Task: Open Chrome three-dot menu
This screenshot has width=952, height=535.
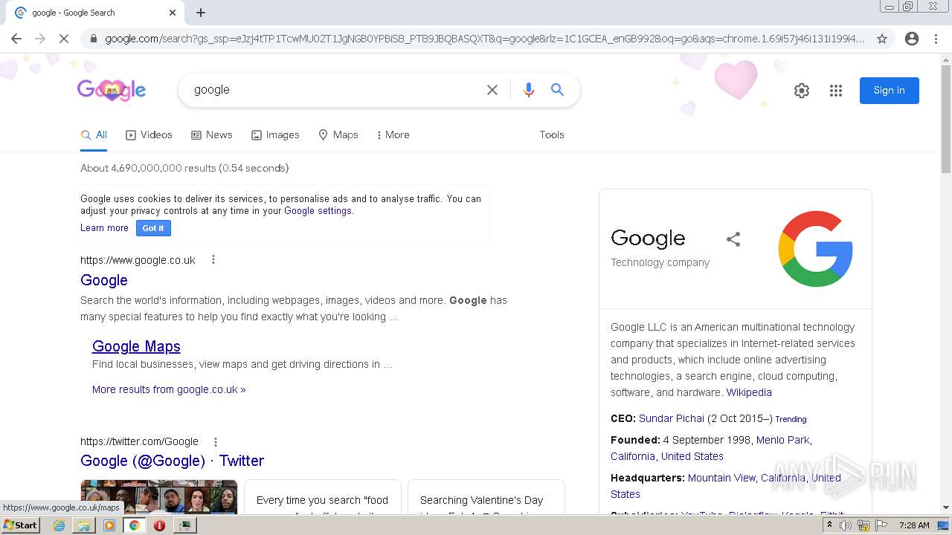Action: [936, 39]
